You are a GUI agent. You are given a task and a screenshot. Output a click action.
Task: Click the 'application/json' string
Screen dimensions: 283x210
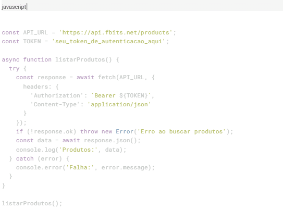pos(119,104)
